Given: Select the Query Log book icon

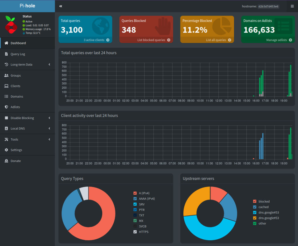Looking at the screenshot, I should point(7,54).
